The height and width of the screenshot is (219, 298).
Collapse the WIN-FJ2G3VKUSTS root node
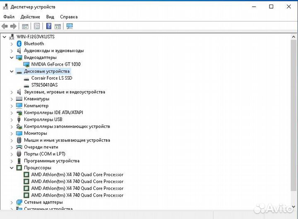5,37
